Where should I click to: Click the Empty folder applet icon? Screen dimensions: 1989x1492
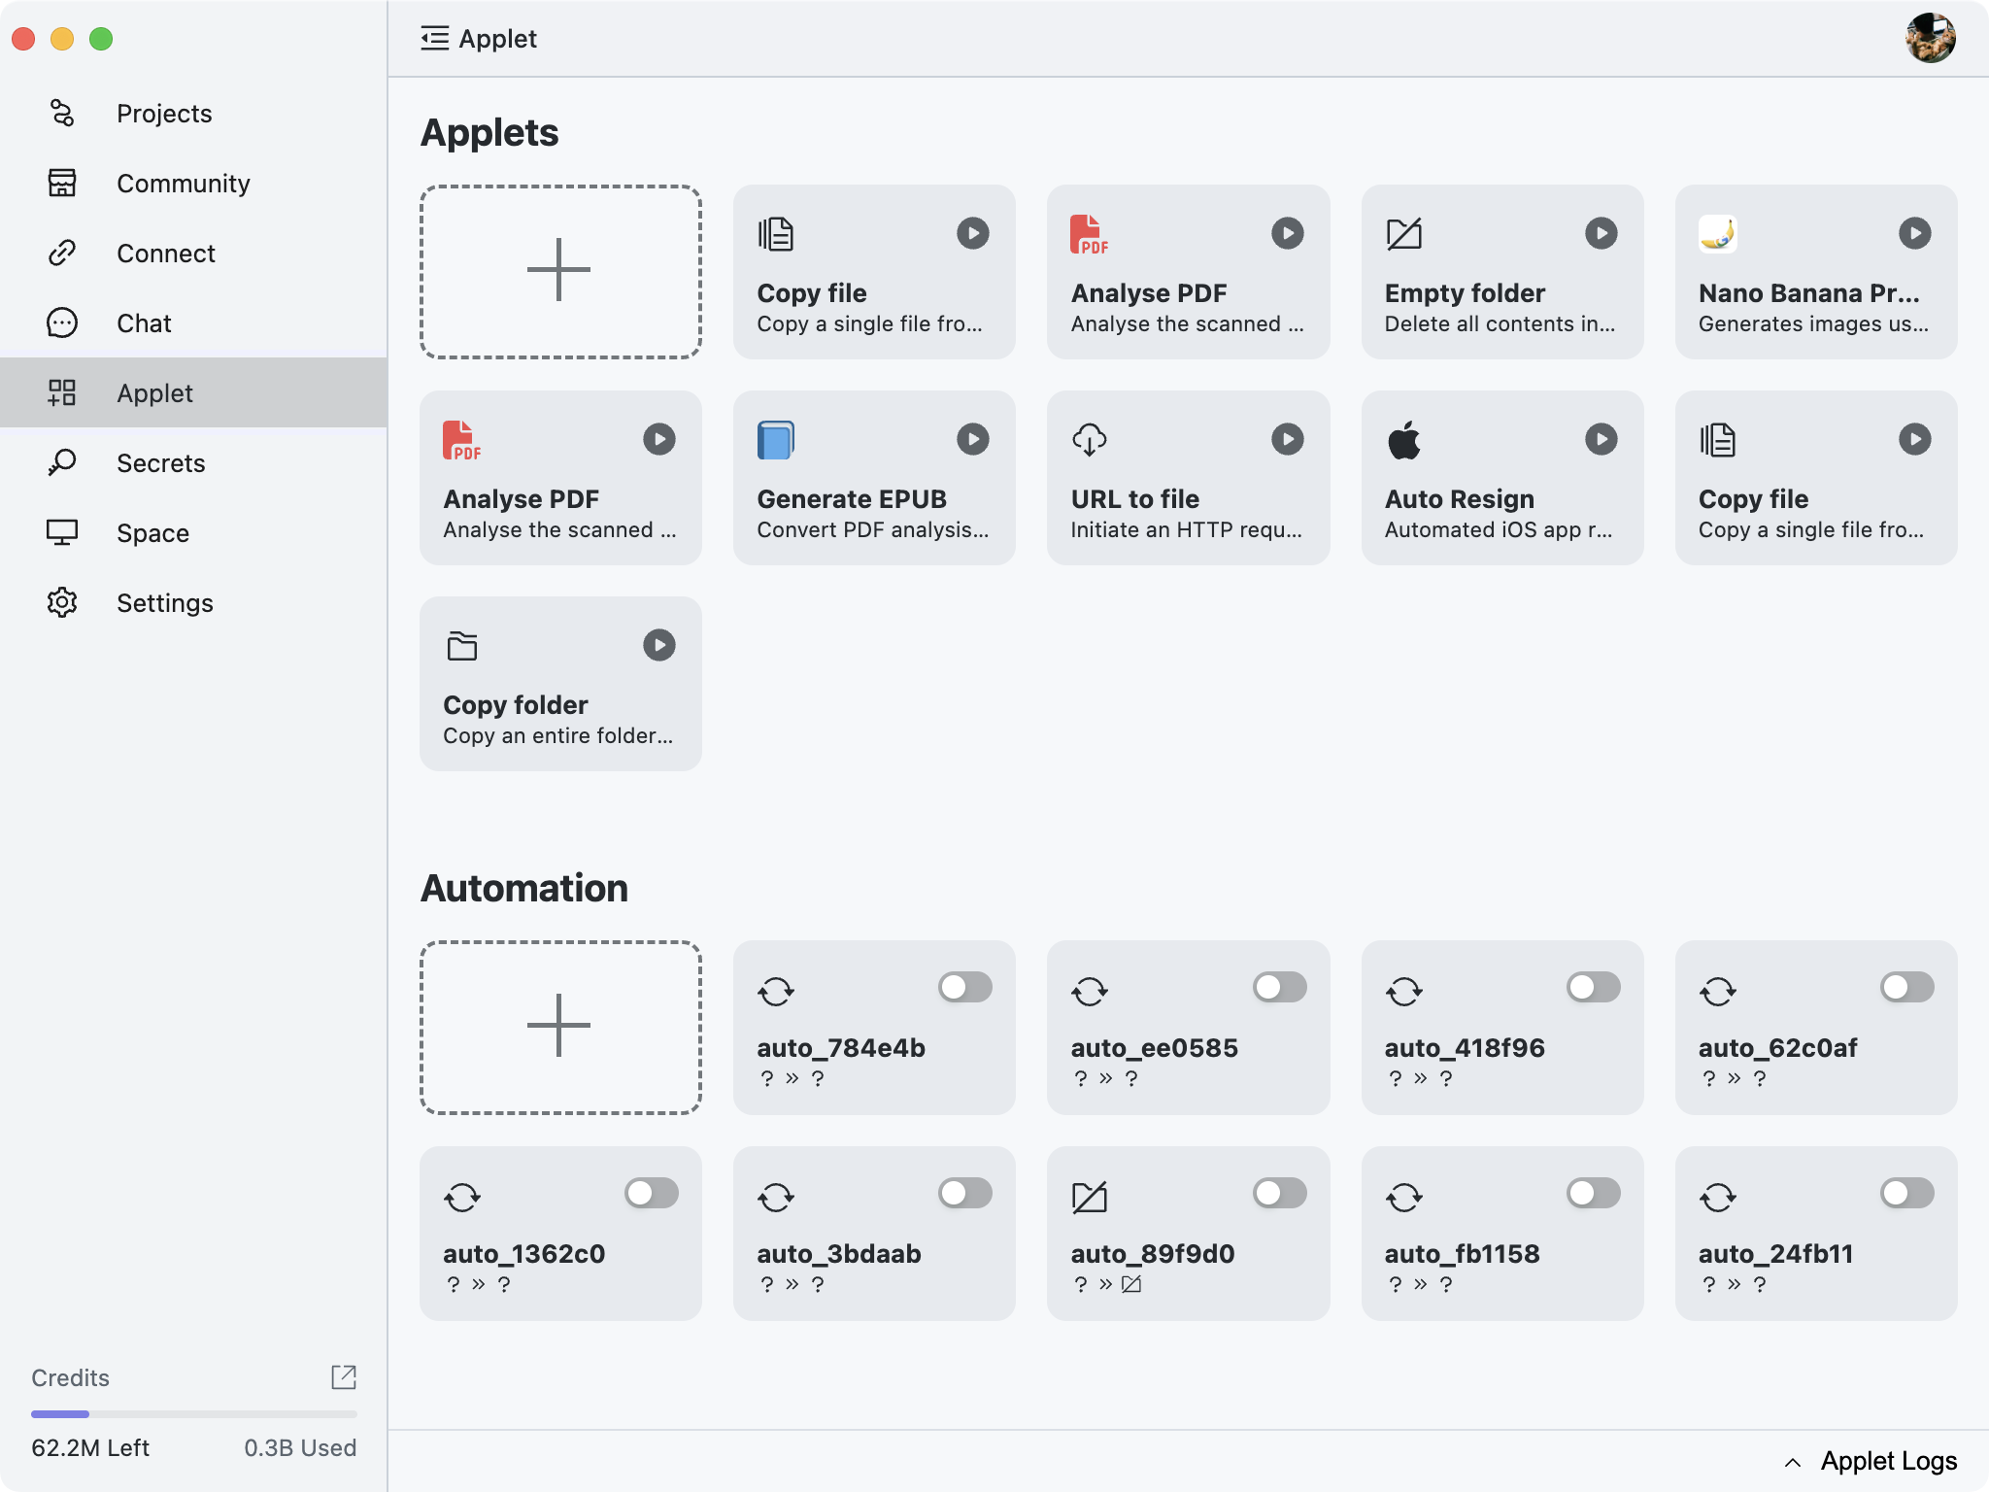point(1403,234)
